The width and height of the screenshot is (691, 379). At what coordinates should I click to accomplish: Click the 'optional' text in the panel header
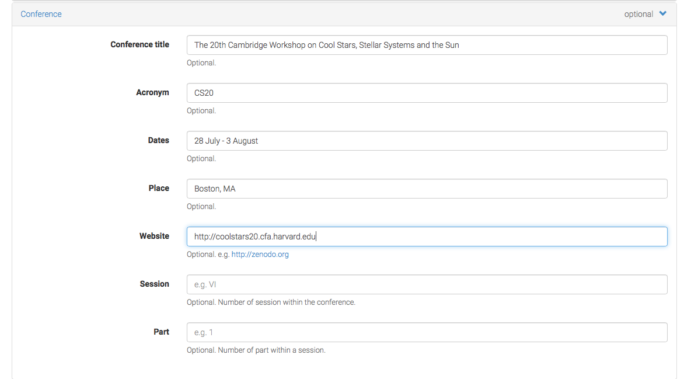point(638,14)
